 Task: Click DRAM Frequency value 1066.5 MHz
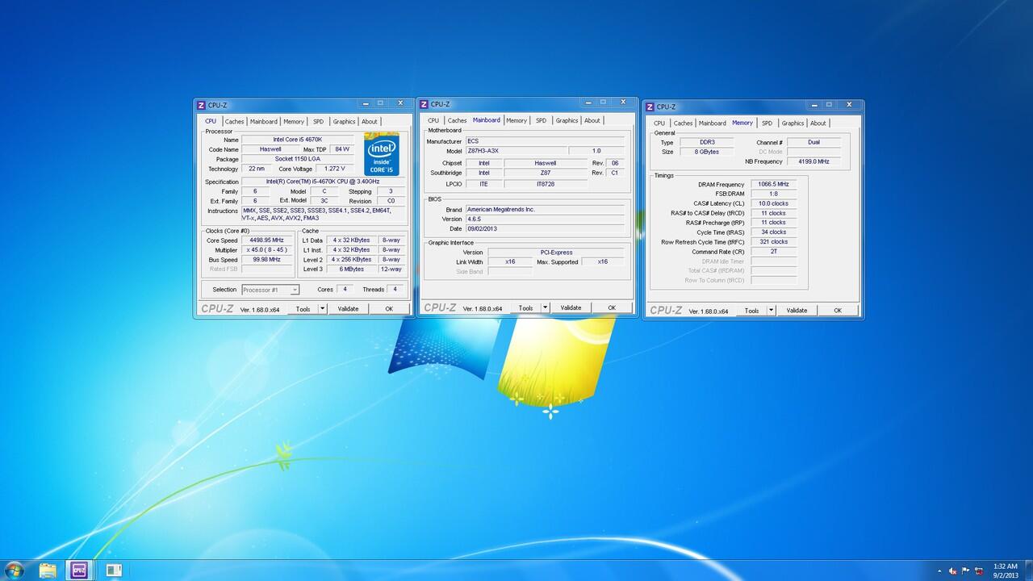coord(773,184)
